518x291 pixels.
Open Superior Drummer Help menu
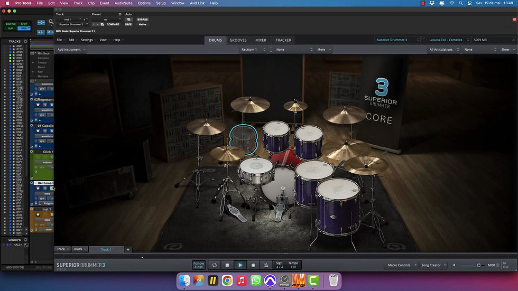(118, 40)
